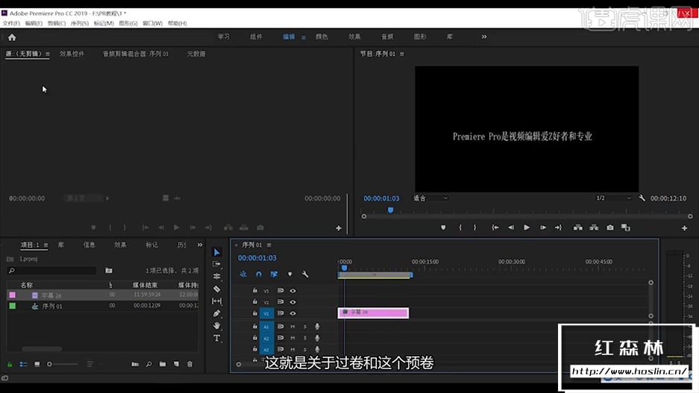This screenshot has width=699, height=393.
Task: Expand the workspaces overflow chevrons
Action: point(484,37)
